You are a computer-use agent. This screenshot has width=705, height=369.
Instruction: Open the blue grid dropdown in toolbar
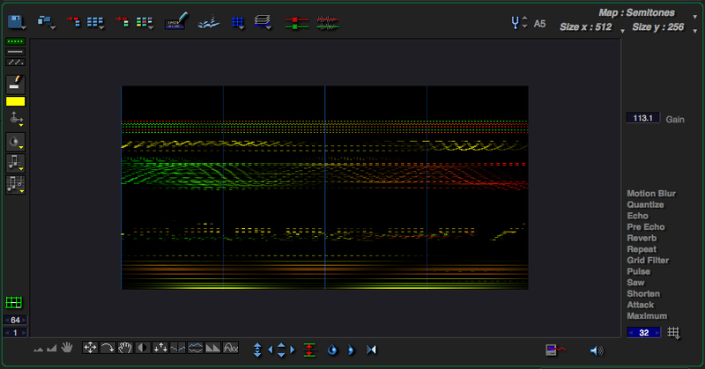coord(237,21)
